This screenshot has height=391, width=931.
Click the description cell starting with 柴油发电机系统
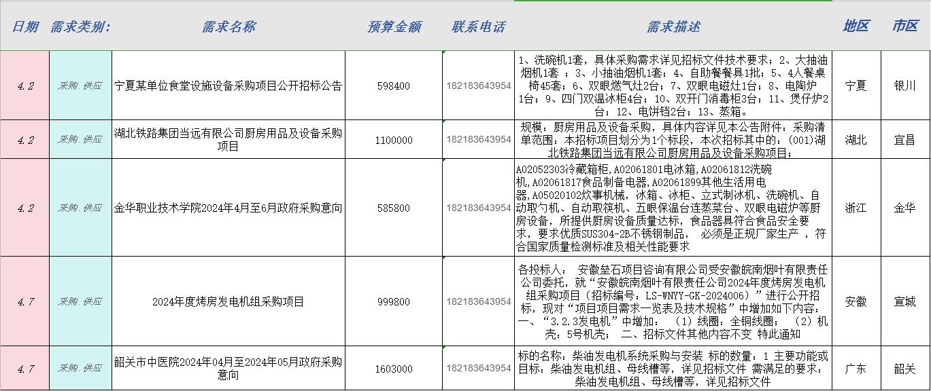[x=673, y=369]
